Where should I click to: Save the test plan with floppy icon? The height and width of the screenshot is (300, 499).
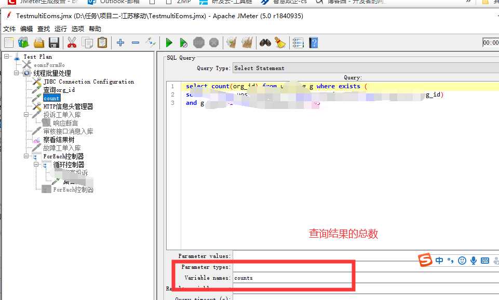[54, 43]
